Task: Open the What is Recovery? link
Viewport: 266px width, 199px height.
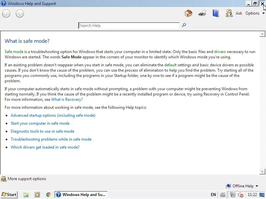Action: (67, 99)
